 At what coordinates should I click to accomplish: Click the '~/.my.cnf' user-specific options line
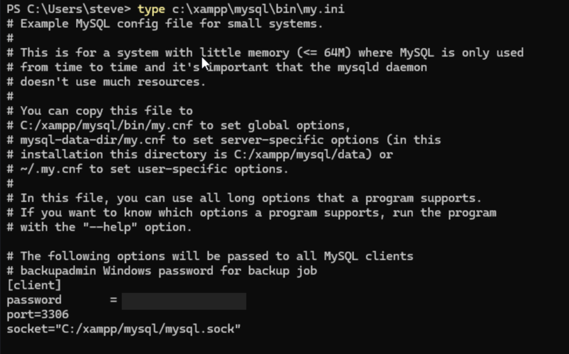pyautogui.click(x=154, y=169)
